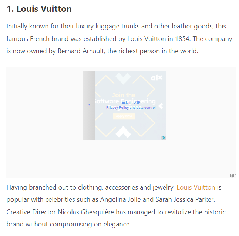The height and width of the screenshot is (236, 239).
Task: Collapse the ad info panel with the < arrow
Action: click(x=89, y=105)
